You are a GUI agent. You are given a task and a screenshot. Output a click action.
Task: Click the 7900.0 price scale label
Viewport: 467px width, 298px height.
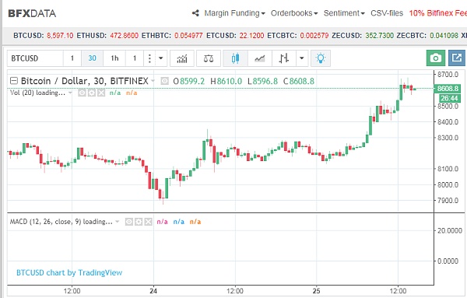448,201
